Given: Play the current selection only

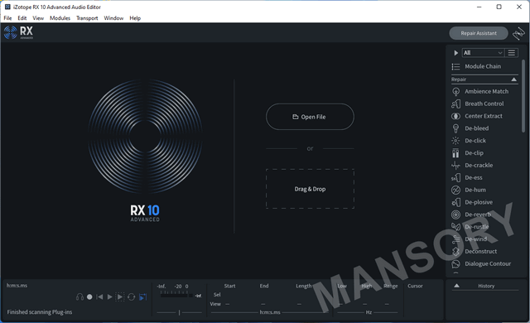Looking at the screenshot, I should pyautogui.click(x=120, y=297).
